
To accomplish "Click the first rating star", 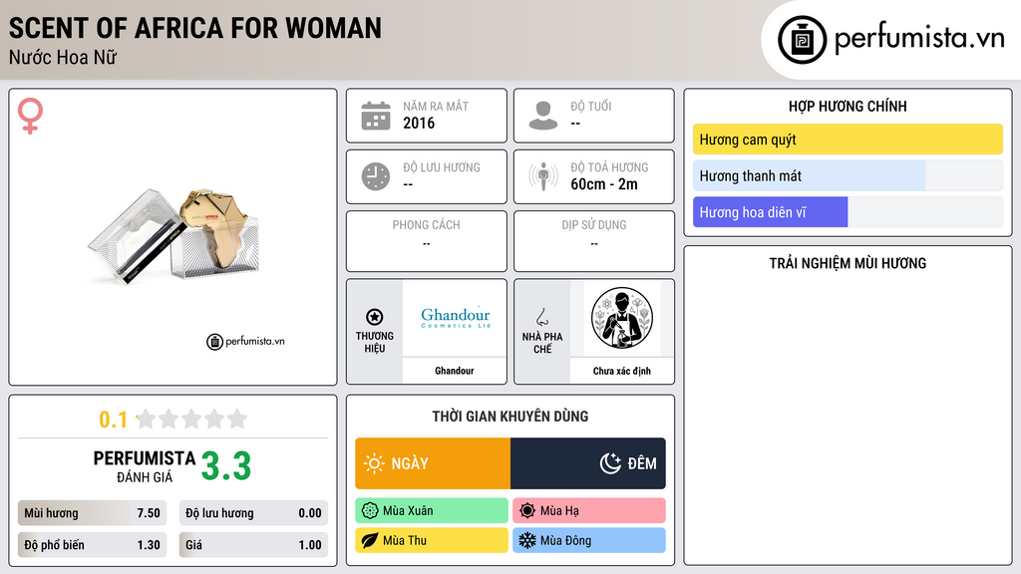I will coord(147,419).
